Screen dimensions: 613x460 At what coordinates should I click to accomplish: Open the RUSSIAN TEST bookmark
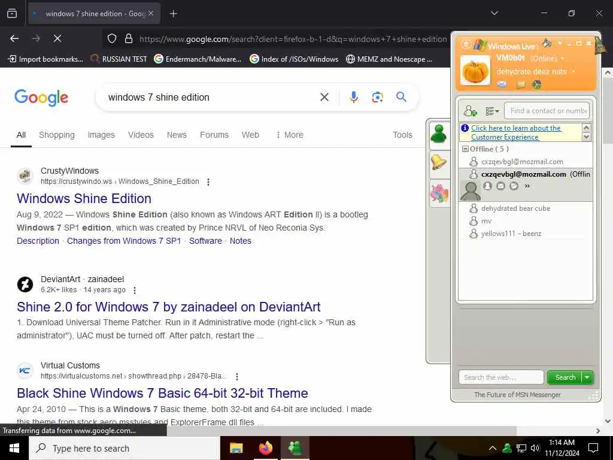(119, 59)
